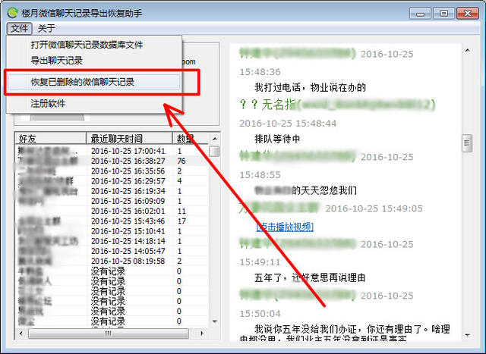This screenshot has width=486, height=354.
Task: Click friend list left scroll arrow
Action: [21, 334]
